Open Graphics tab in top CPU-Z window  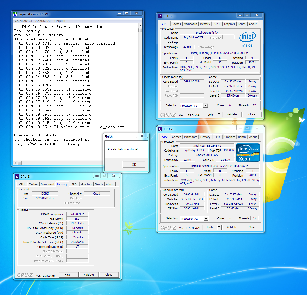(230, 24)
